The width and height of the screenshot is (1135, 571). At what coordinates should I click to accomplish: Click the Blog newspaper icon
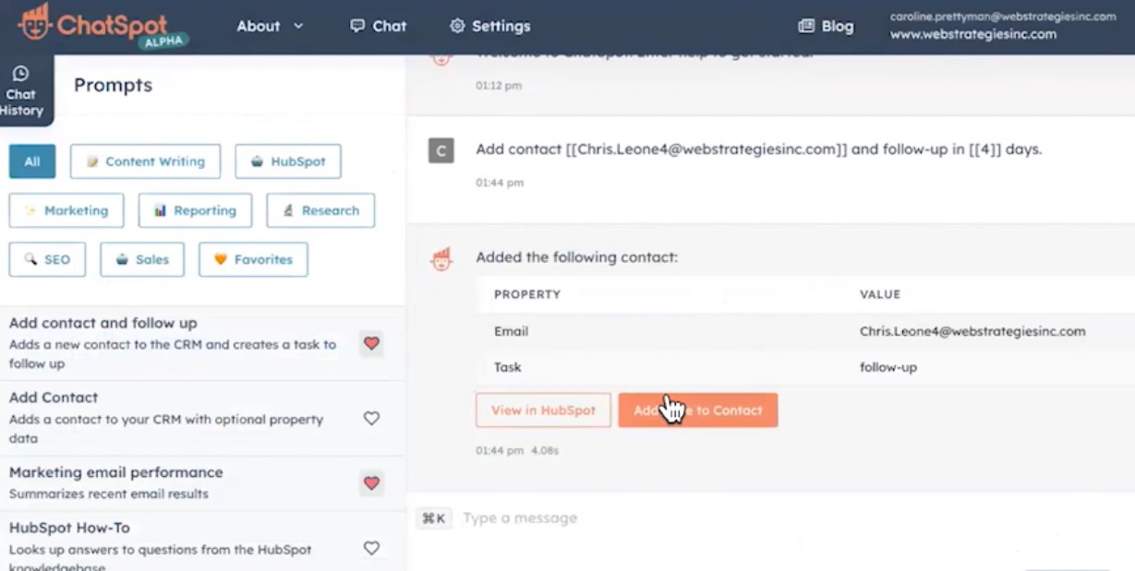tap(806, 26)
